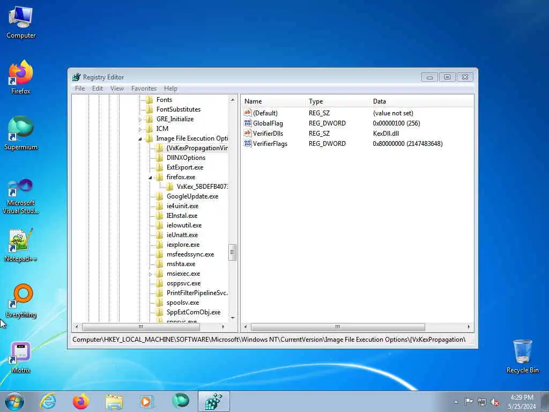Click the VerifierFlags DWORD value icon
This screenshot has width=549, height=412.
click(x=248, y=143)
